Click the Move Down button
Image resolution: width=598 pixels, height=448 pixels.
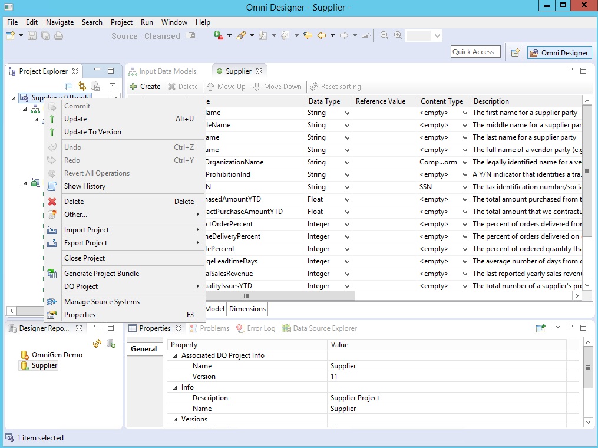(x=277, y=87)
